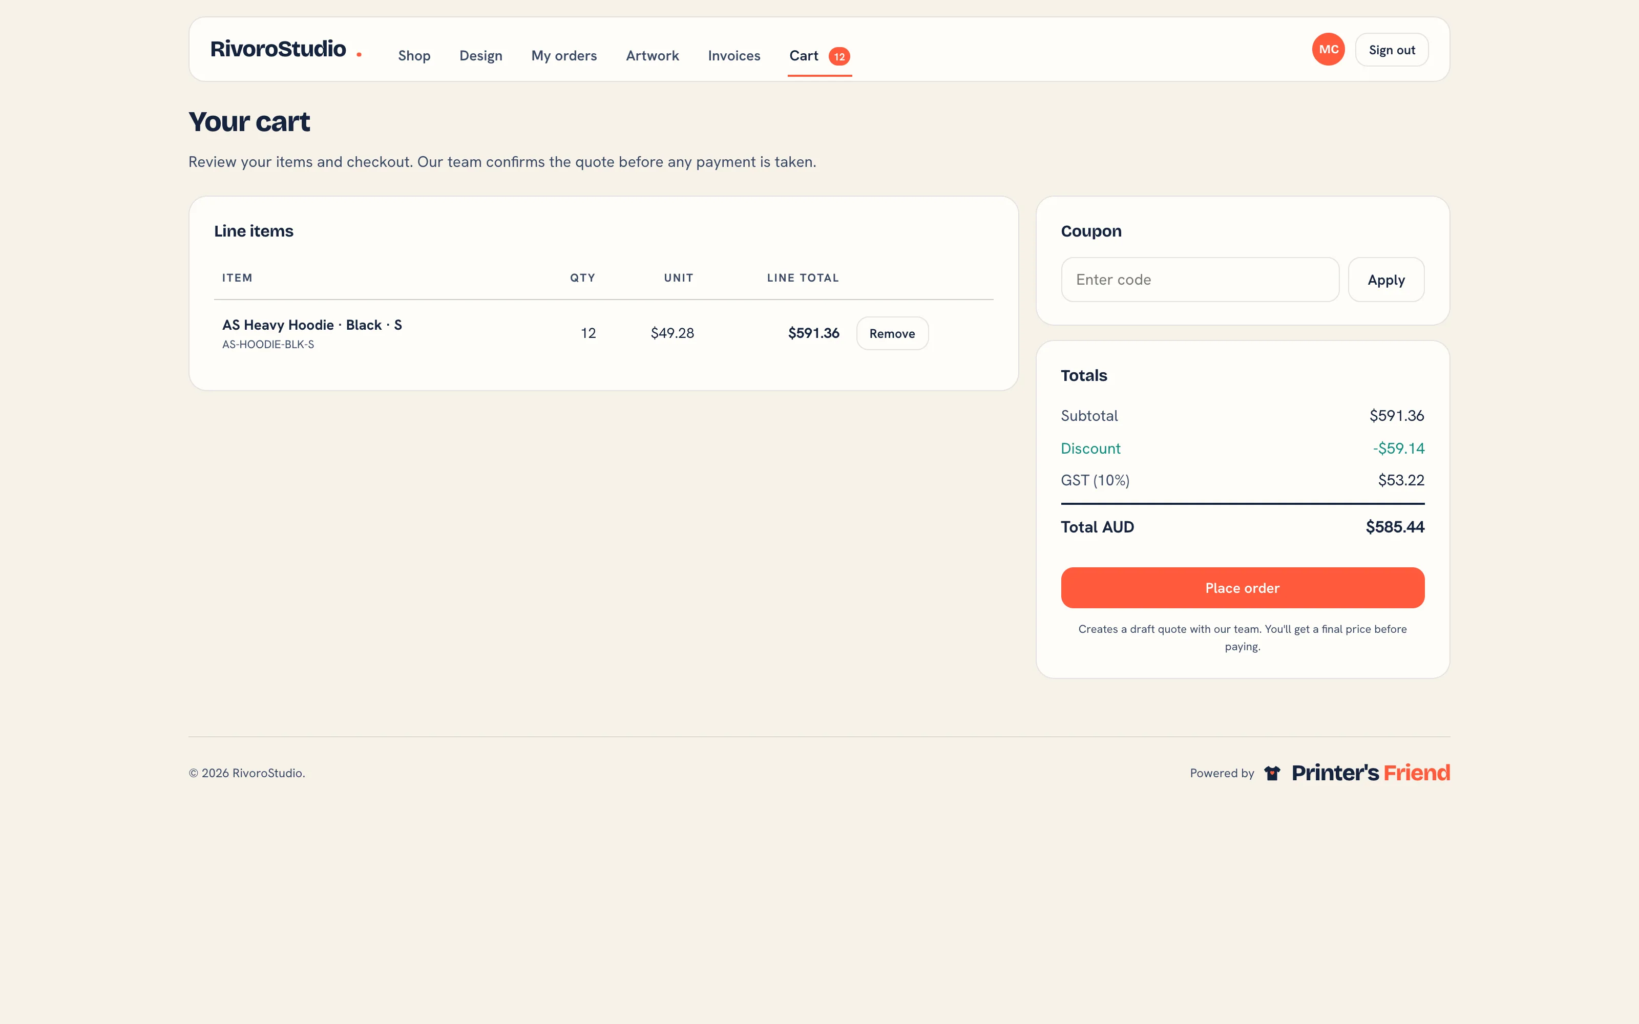Image resolution: width=1639 pixels, height=1024 pixels.
Task: Click the UNIT column header
Action: pos(678,278)
